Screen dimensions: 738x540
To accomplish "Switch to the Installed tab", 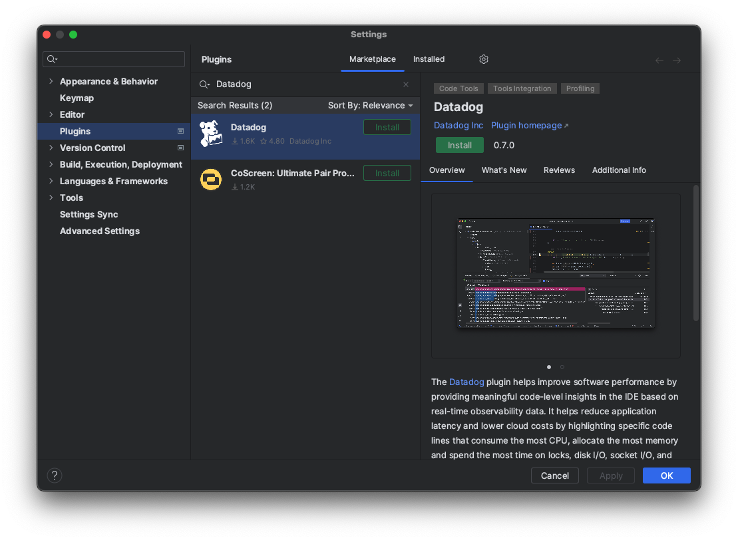I will pyautogui.click(x=429, y=59).
